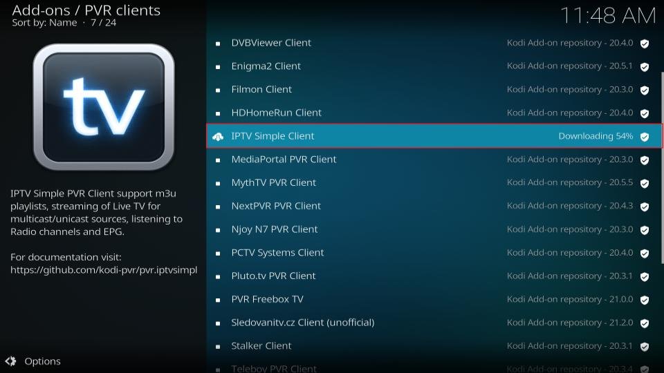Choose HDHomeRun Client from list
The image size is (664, 373).
[434, 113]
